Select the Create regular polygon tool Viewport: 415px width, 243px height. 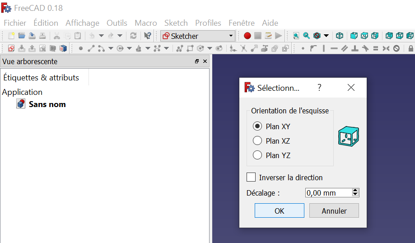coord(201,48)
